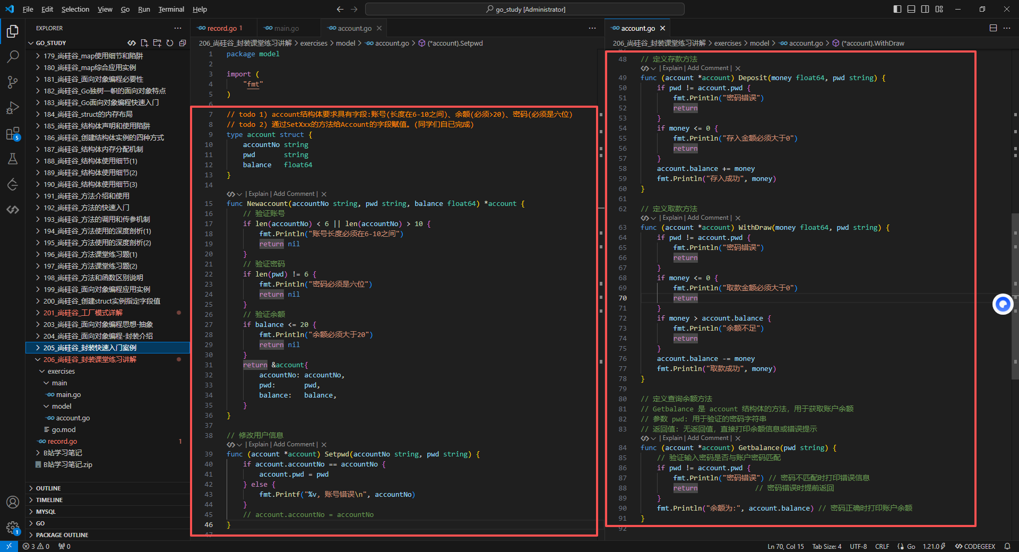The width and height of the screenshot is (1019, 552).
Task: Open notifications bell in status bar
Action: pyautogui.click(x=1007, y=546)
